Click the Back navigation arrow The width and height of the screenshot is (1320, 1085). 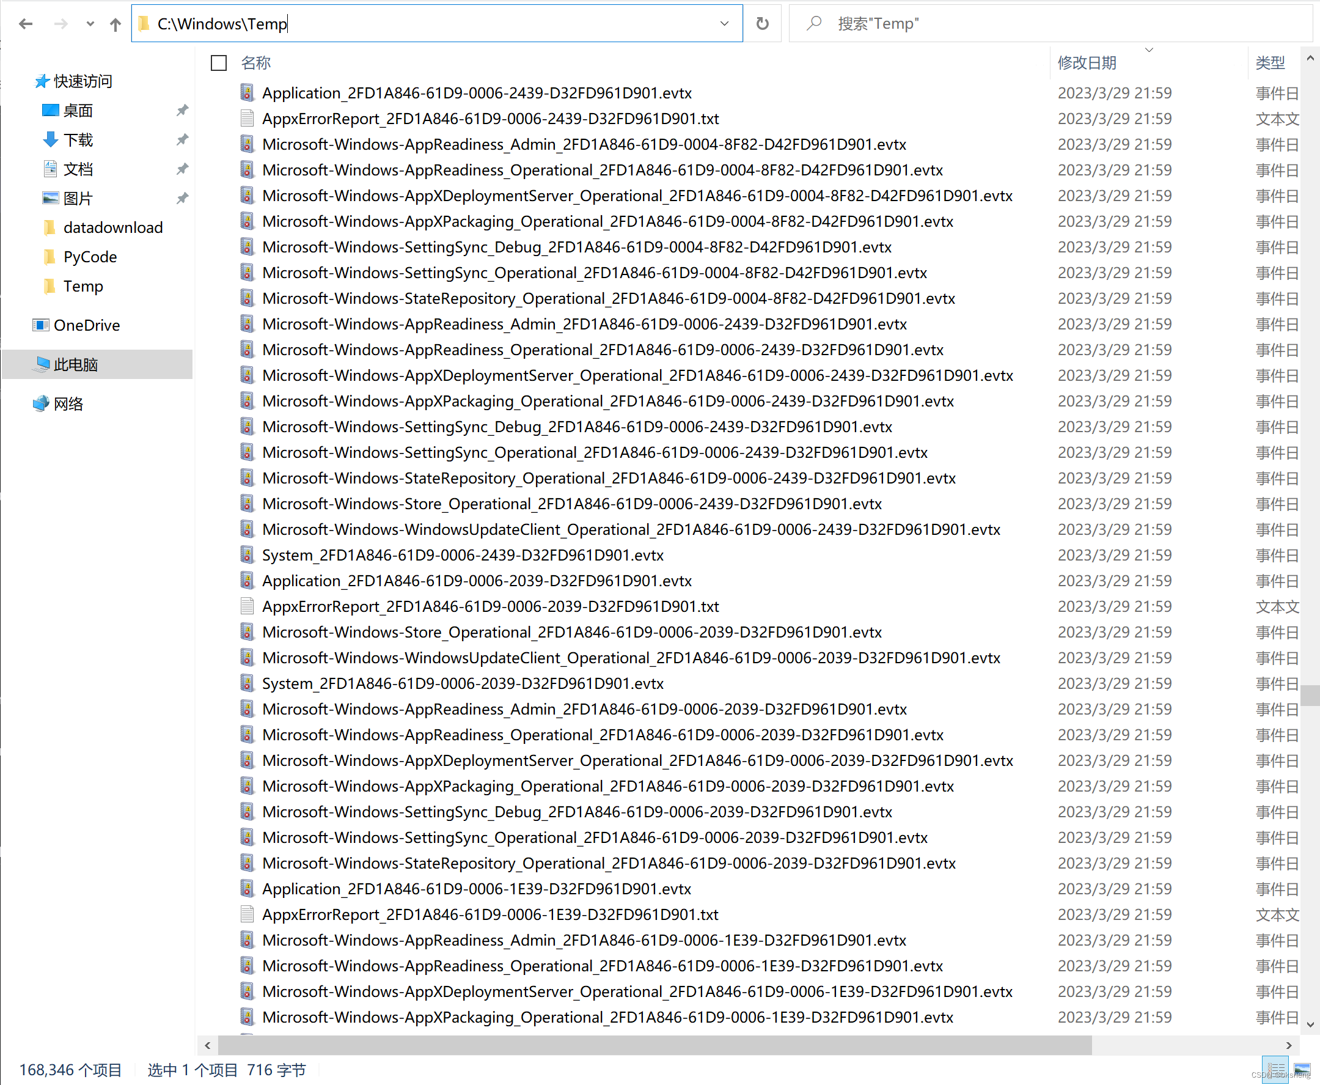pyautogui.click(x=26, y=24)
